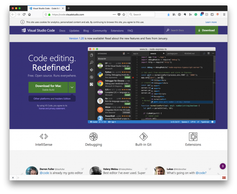The height and width of the screenshot is (194, 237).
Task: Click the Evernote elephant extension icon
Action: 185,15
